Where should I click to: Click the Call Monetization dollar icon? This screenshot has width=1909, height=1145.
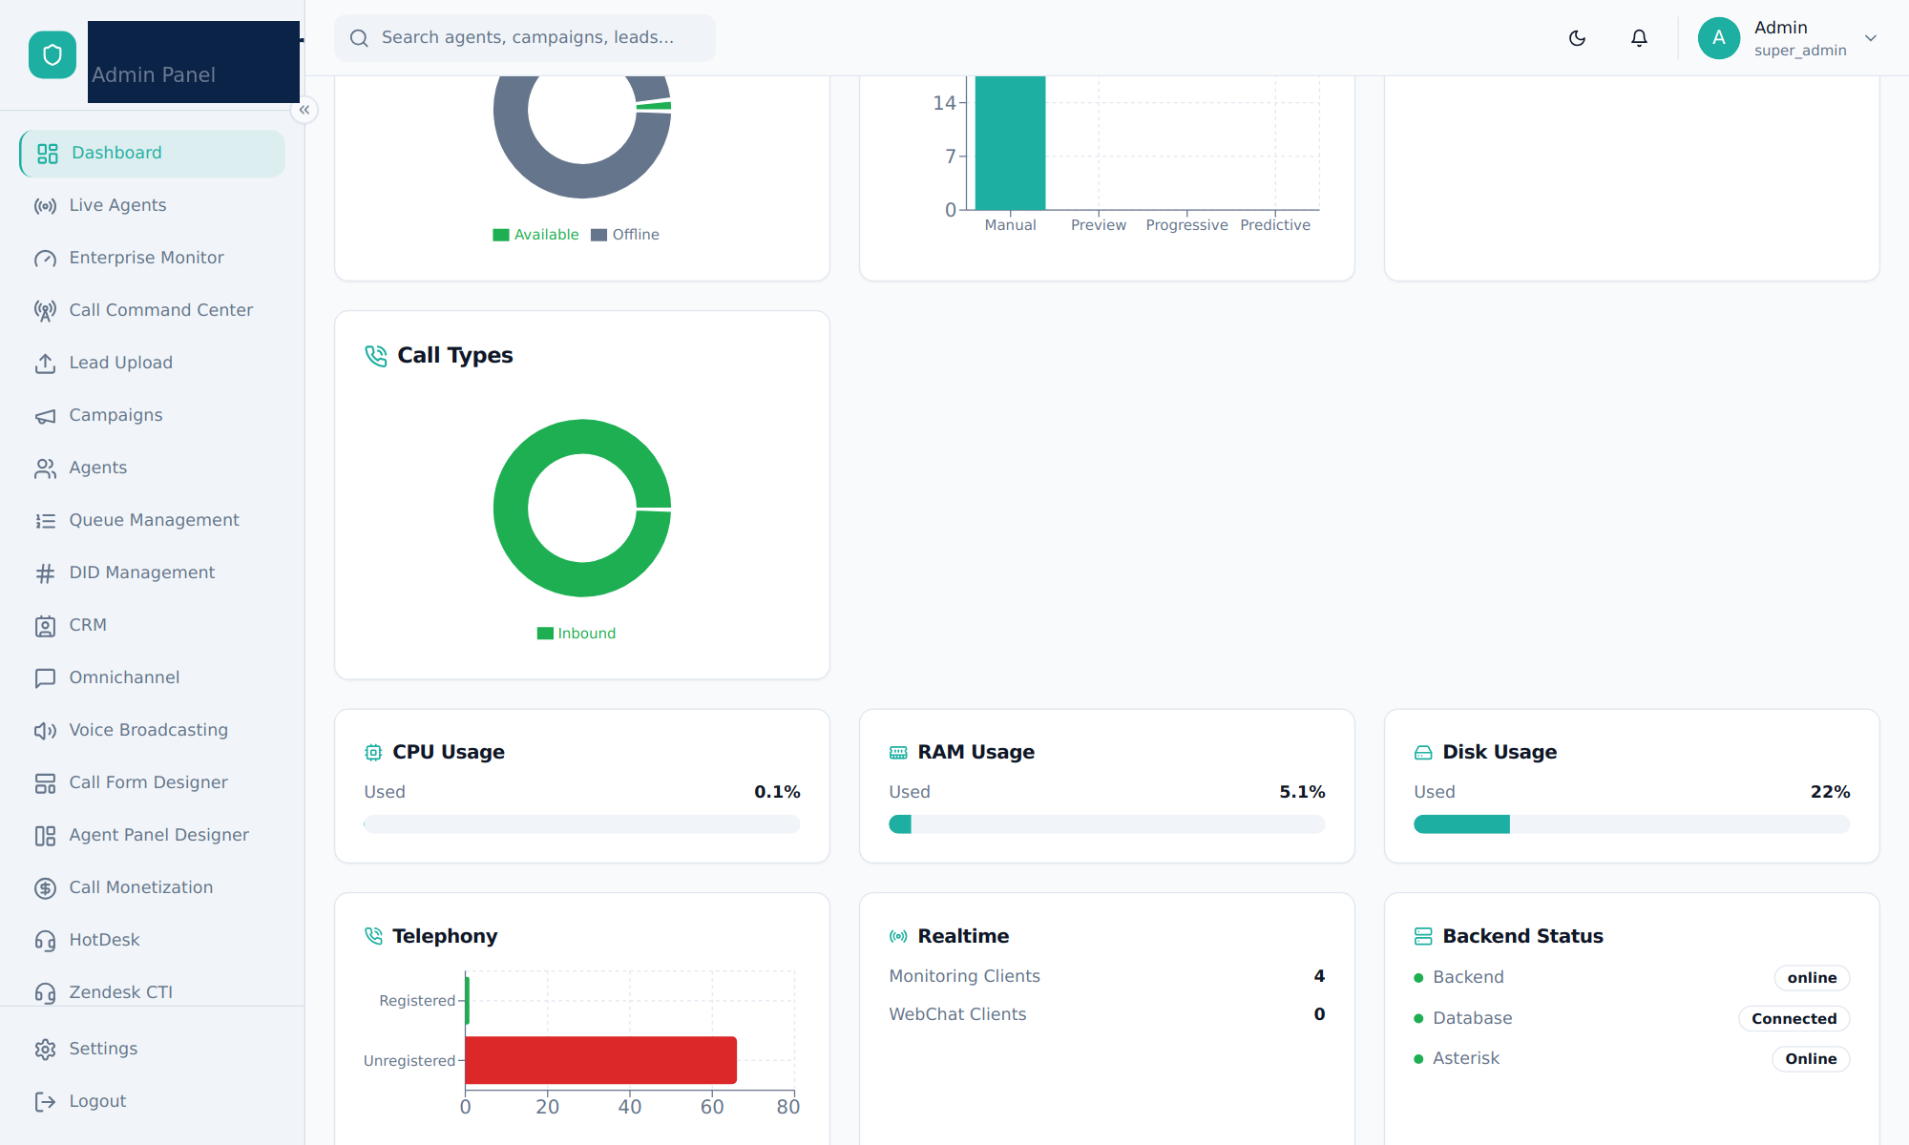pos(45,888)
